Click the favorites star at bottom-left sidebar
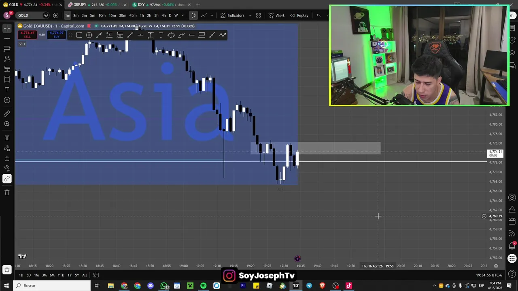518x291 pixels. (x=7, y=269)
